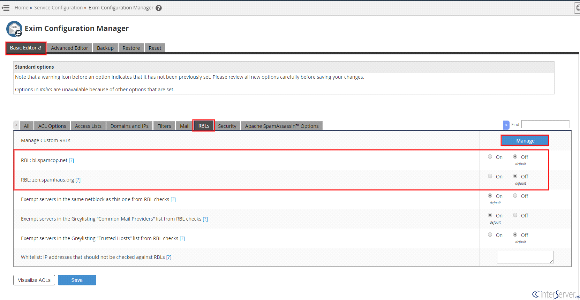Select Off for RBL zen.spamhaus.org

[515, 176]
